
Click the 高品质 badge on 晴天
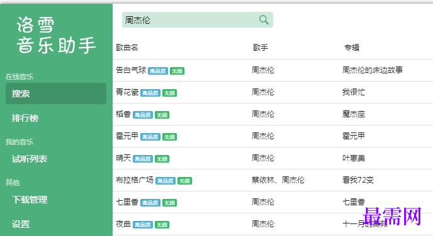143,159
